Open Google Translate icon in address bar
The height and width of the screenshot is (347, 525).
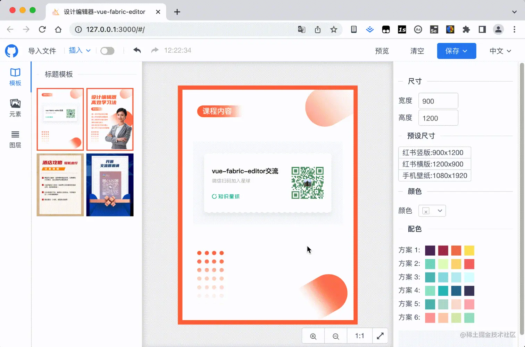pyautogui.click(x=301, y=29)
